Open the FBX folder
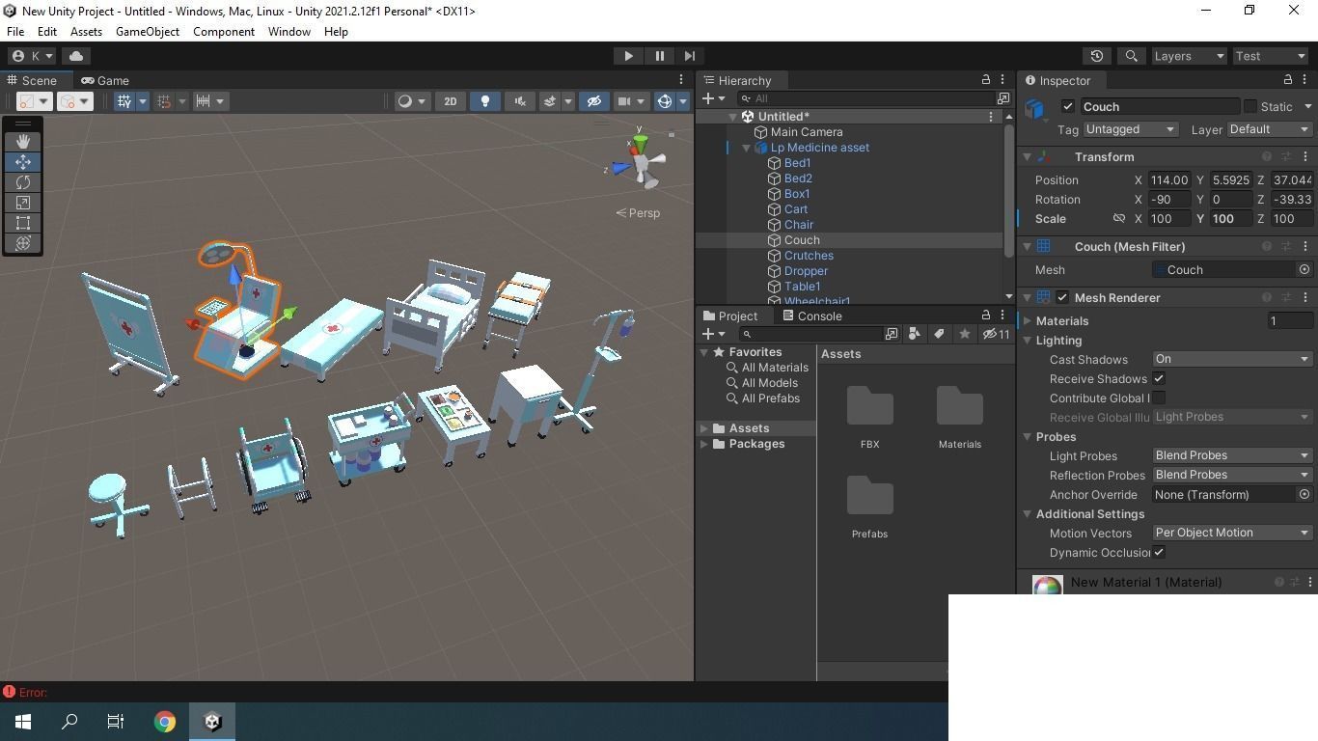Viewport: 1318px width, 741px height. click(869, 417)
